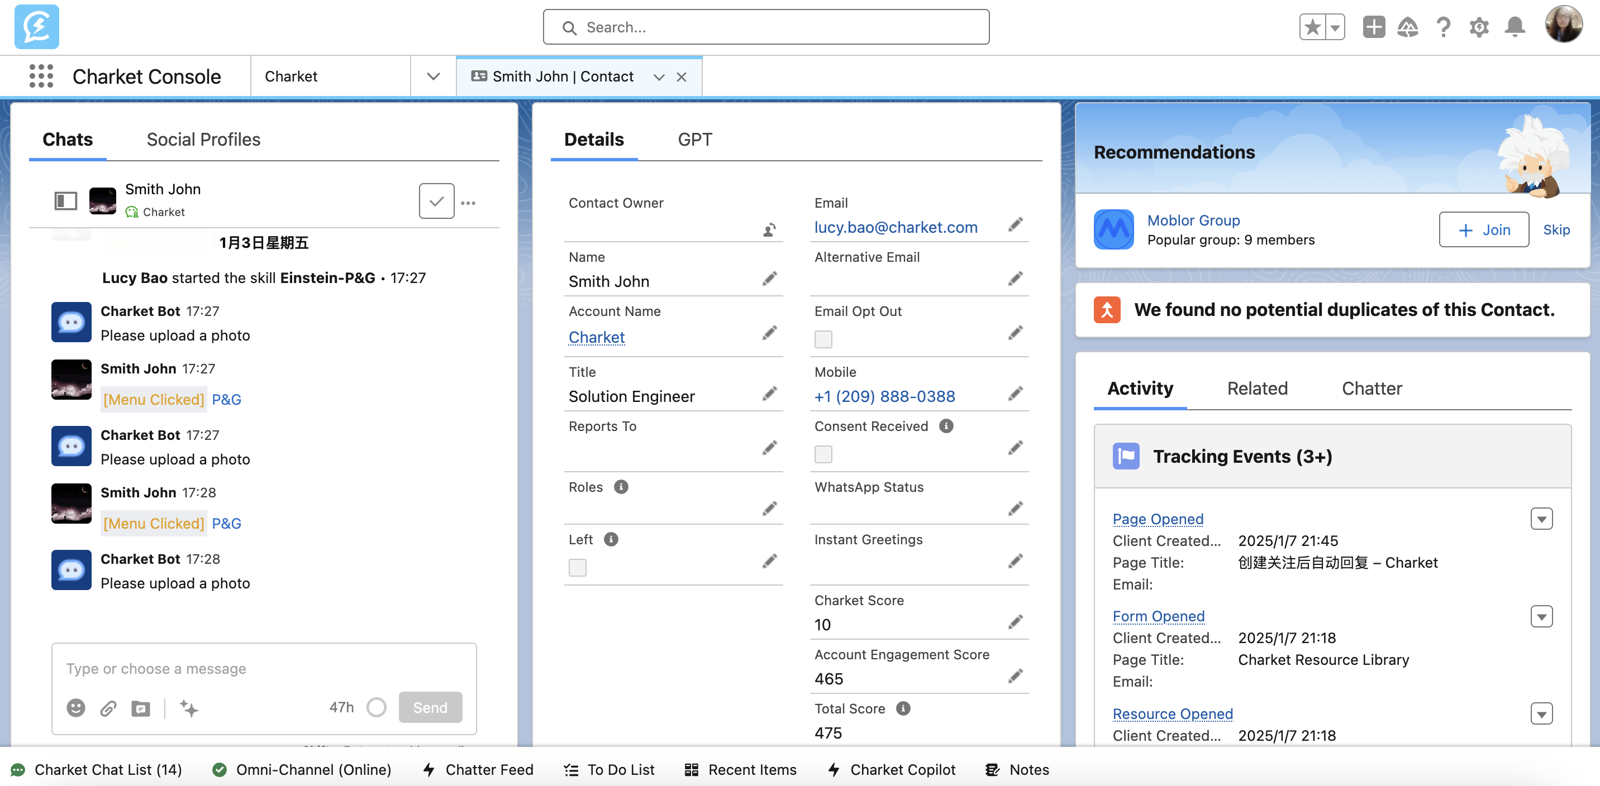The height and width of the screenshot is (786, 1600).
Task: Click the Send message button
Action: click(430, 707)
